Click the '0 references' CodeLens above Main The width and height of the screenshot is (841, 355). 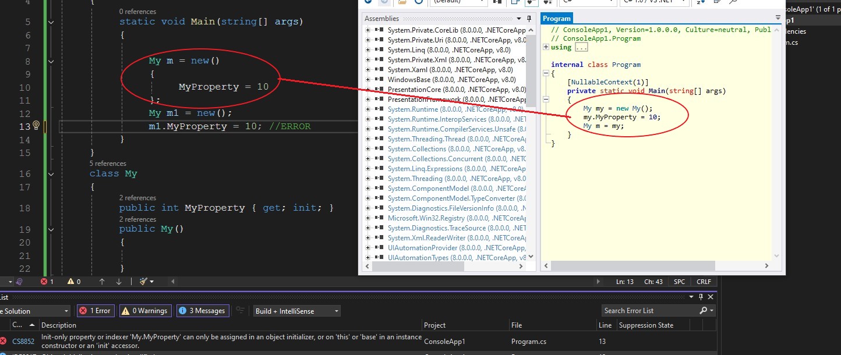[x=137, y=12]
